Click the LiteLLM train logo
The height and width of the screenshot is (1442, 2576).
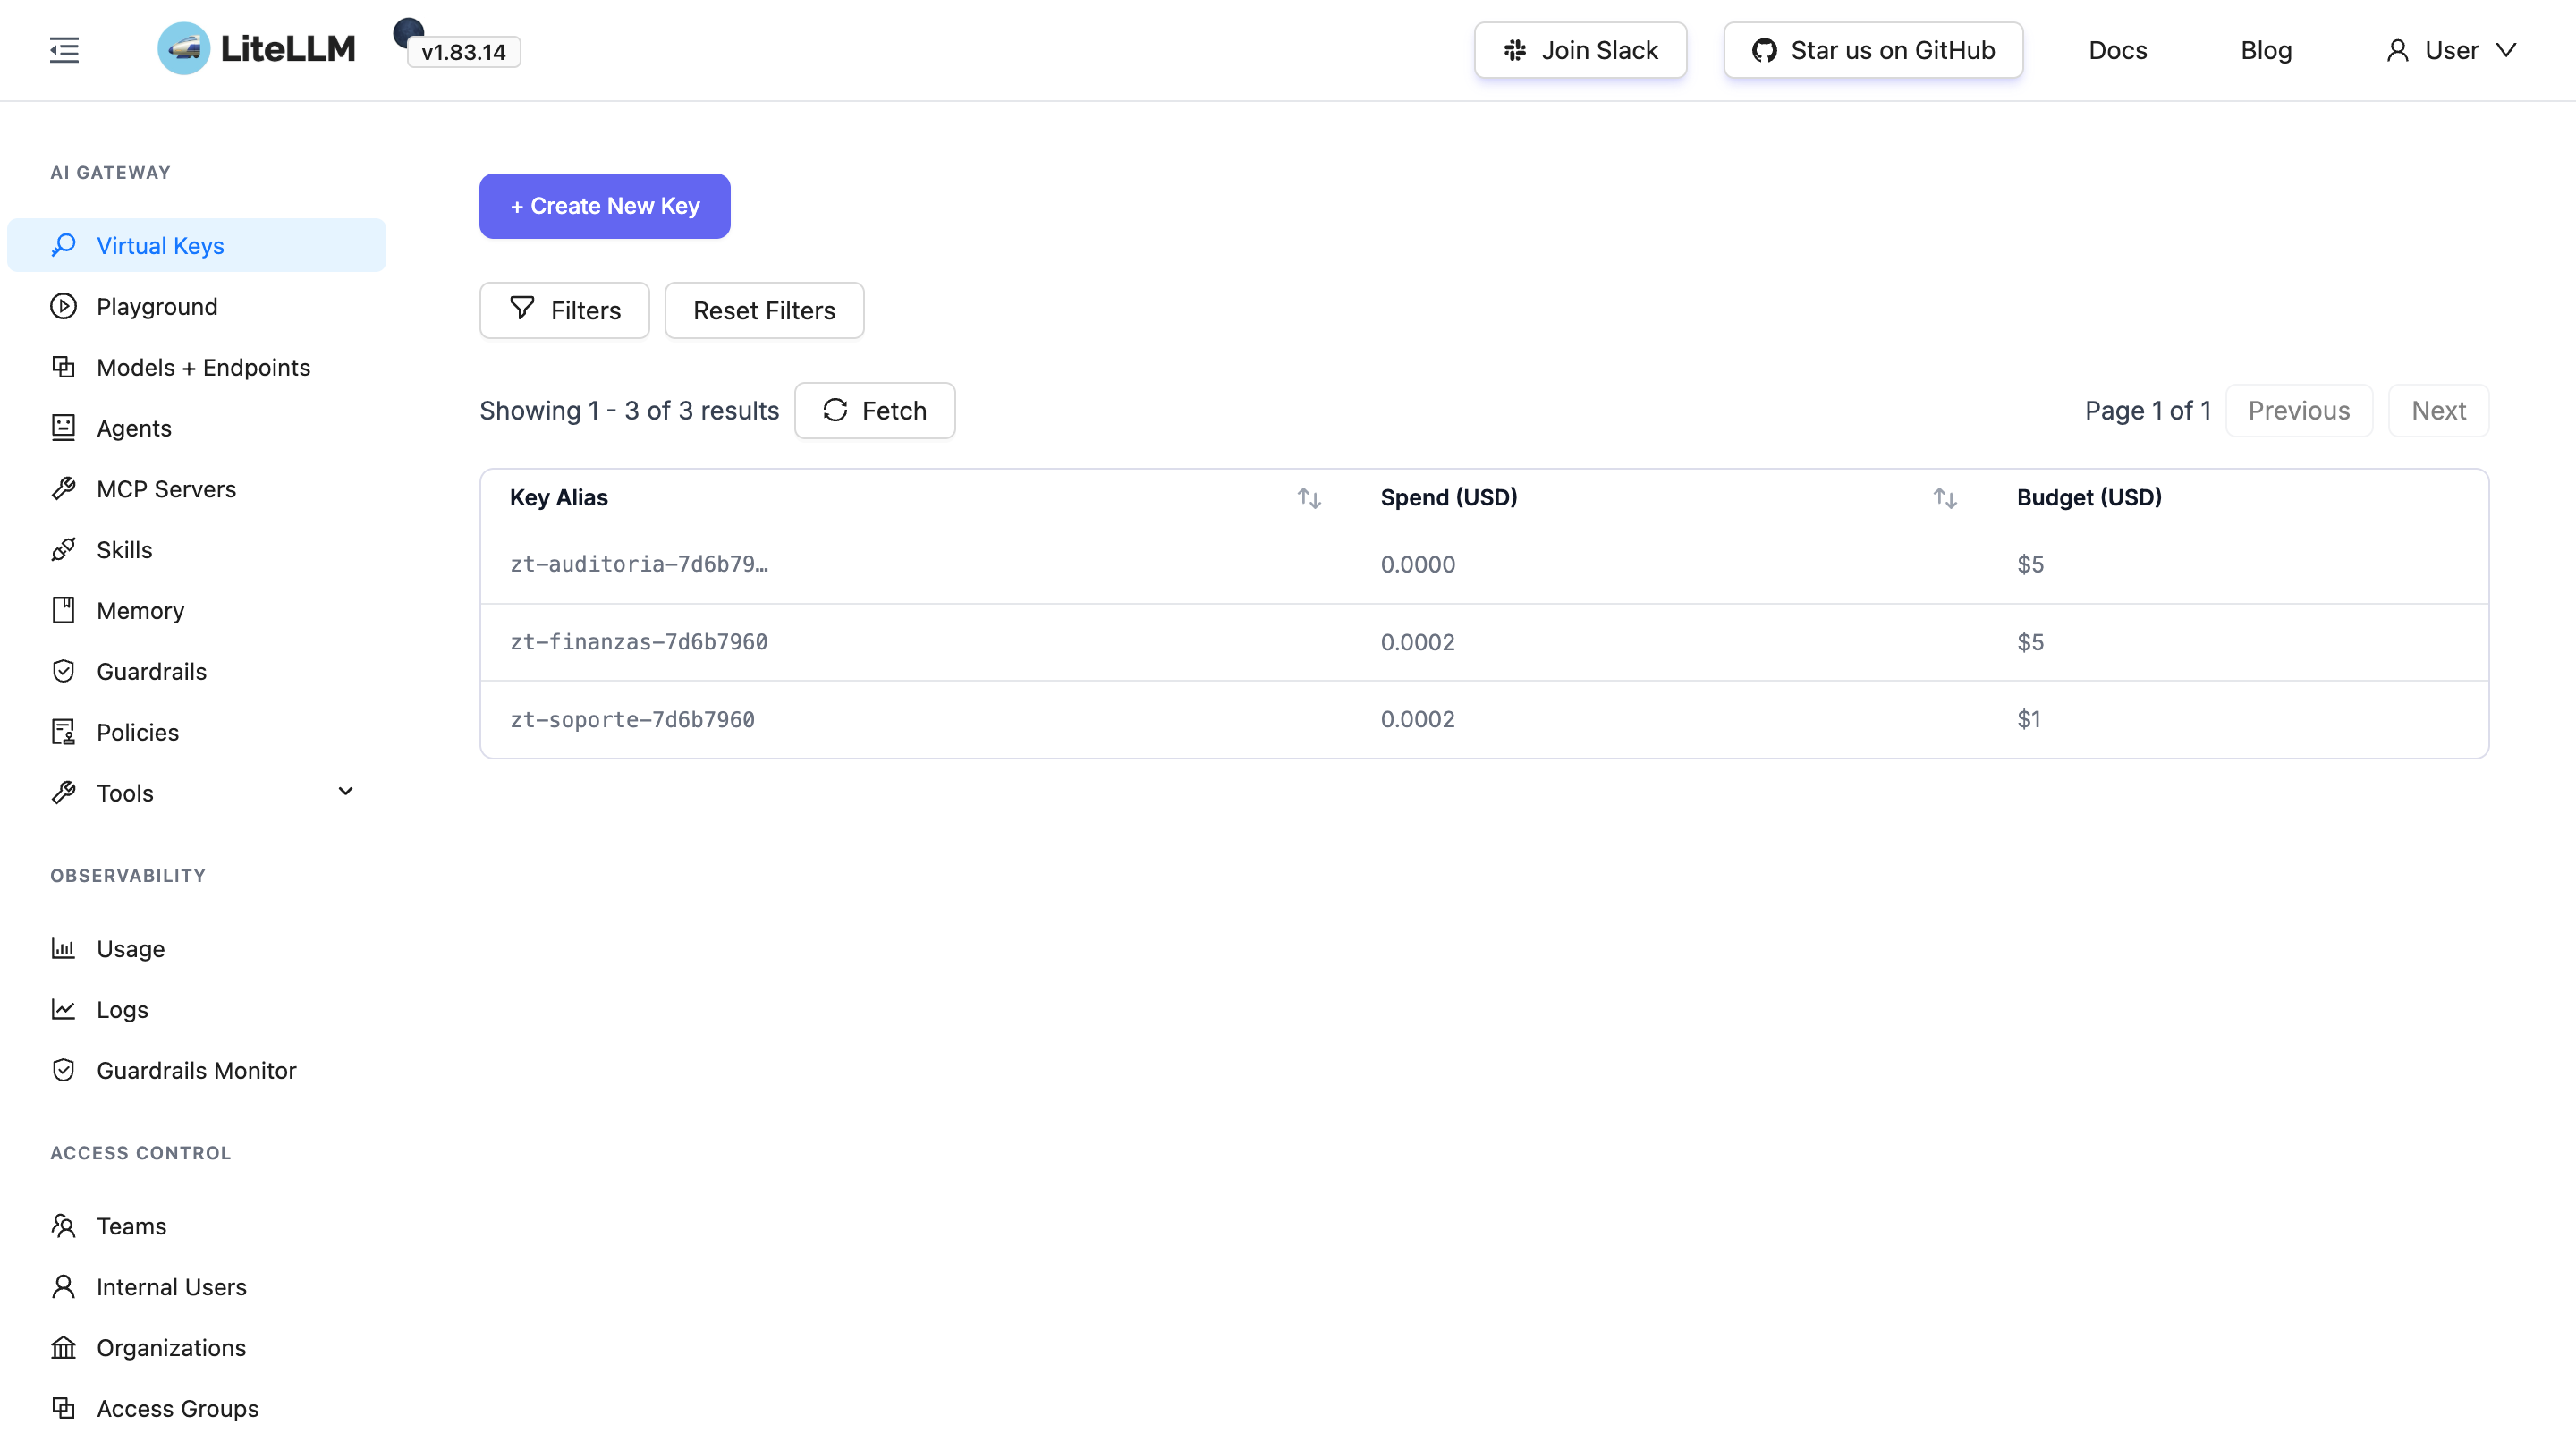click(x=184, y=49)
